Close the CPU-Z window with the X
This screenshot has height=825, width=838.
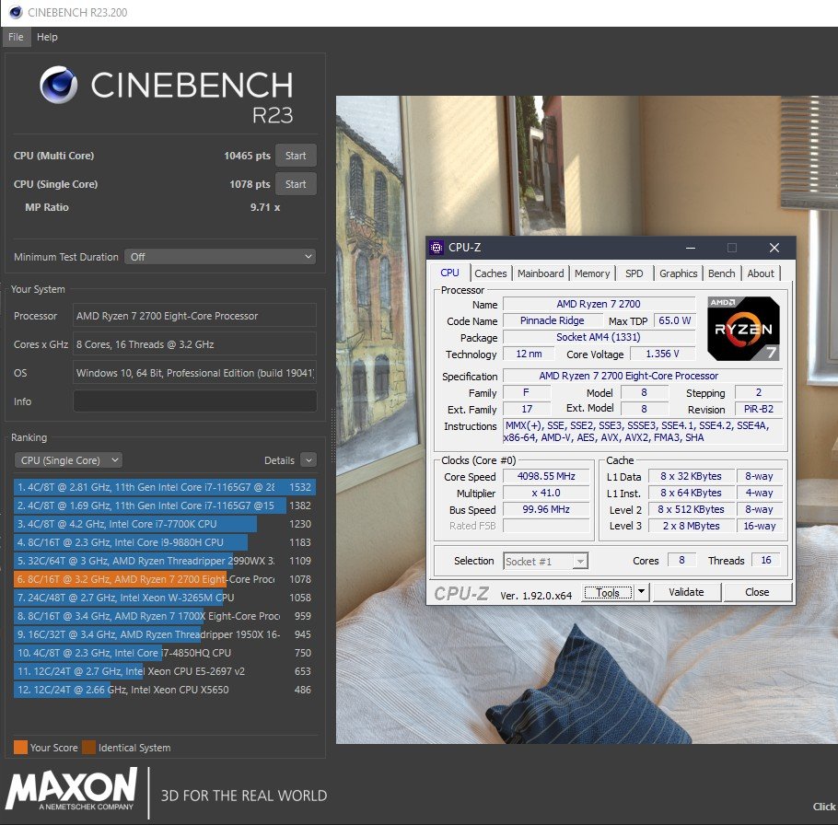click(x=774, y=248)
